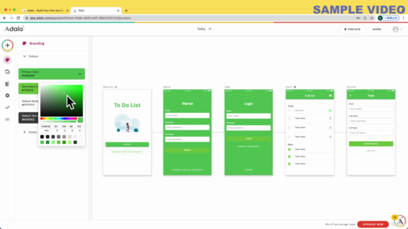This screenshot has height=229, width=408.
Task: Uncheck the first Done task checkmark
Action: 289,149
